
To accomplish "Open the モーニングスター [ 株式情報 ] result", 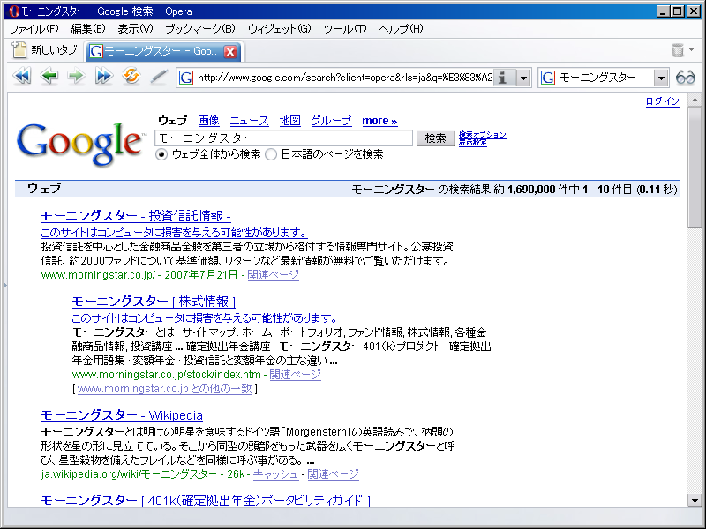I will click(x=154, y=302).
